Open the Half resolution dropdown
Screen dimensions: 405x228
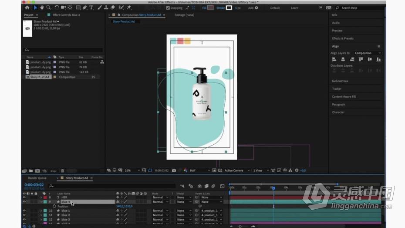click(200, 170)
